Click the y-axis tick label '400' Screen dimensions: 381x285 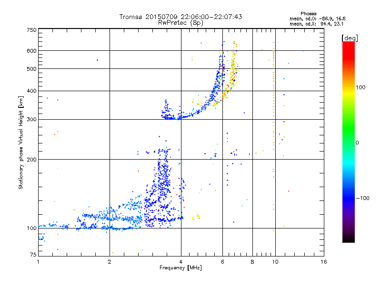coord(31,91)
